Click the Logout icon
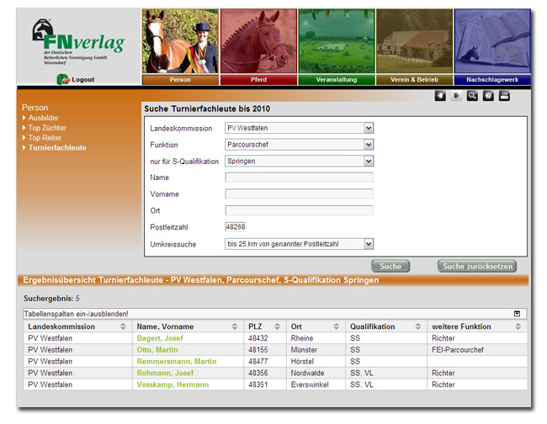 pyautogui.click(x=62, y=79)
